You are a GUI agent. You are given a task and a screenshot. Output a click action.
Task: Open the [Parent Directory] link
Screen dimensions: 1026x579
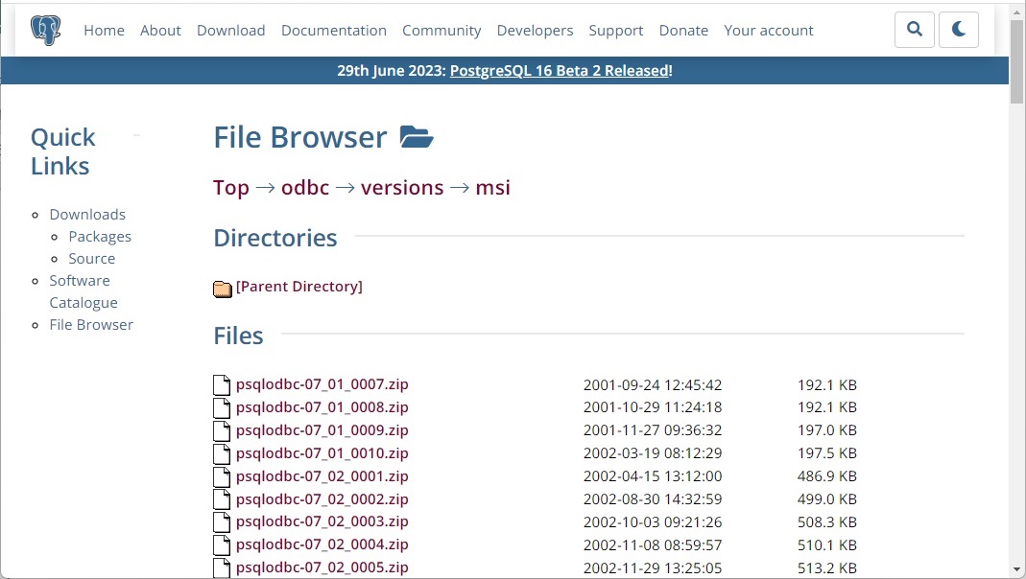[x=299, y=287]
